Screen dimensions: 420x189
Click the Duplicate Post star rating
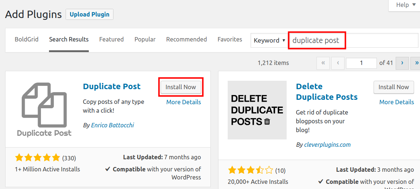38,158
